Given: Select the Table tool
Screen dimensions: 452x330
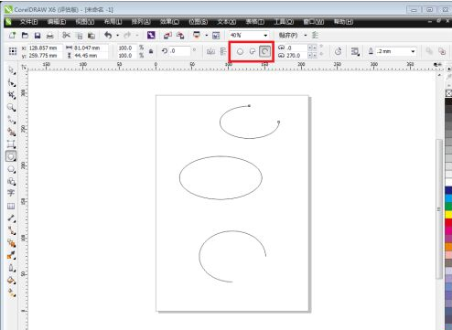Looking at the screenshot, I should click(x=11, y=207).
